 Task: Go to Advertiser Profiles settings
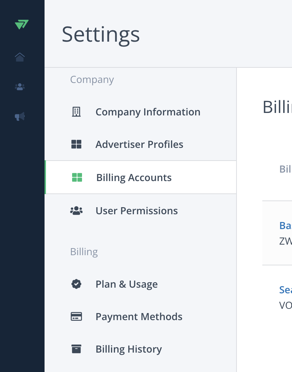pyautogui.click(x=139, y=144)
